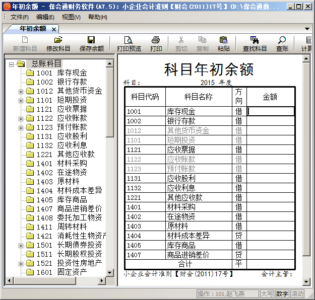Open 打印预览 print preview
This screenshot has height=300, width=315.
pyautogui.click(x=129, y=40)
